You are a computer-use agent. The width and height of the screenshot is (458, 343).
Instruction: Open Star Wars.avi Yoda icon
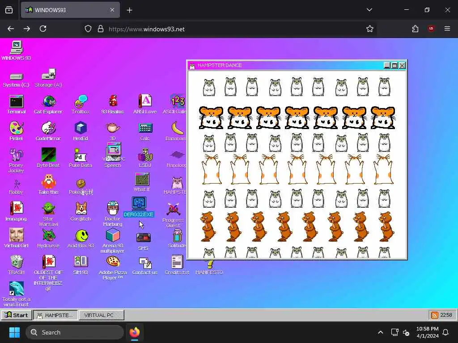click(x=48, y=214)
